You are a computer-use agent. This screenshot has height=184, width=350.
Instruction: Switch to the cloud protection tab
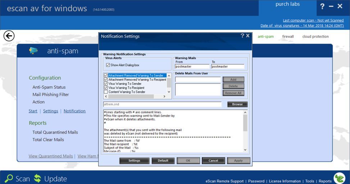coord(315,36)
